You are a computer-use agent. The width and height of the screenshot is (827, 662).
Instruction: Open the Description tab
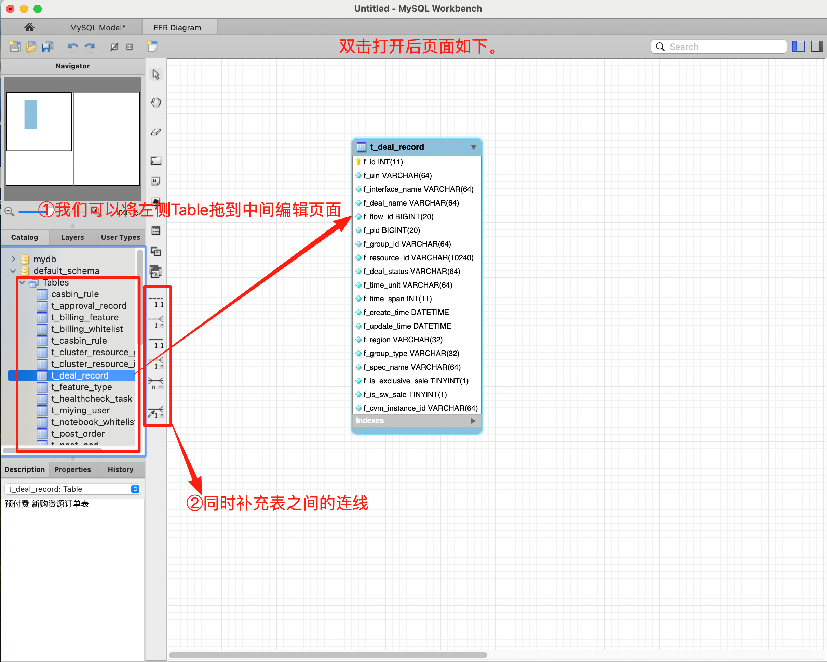(x=25, y=469)
